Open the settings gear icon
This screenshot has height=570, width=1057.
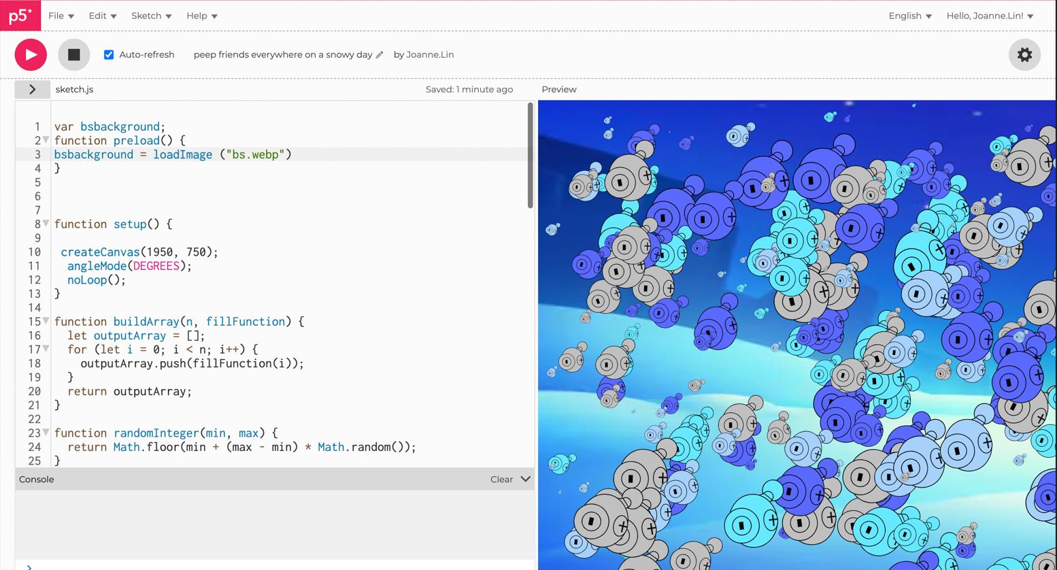1024,55
